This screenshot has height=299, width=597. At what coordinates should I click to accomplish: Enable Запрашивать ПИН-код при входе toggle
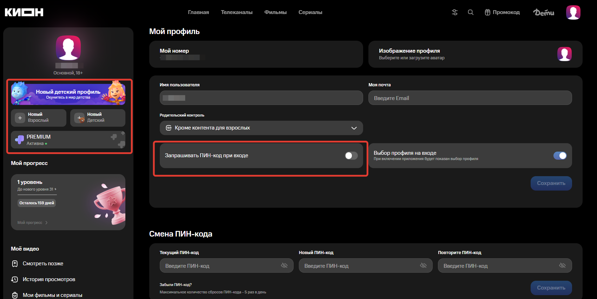[x=351, y=155]
